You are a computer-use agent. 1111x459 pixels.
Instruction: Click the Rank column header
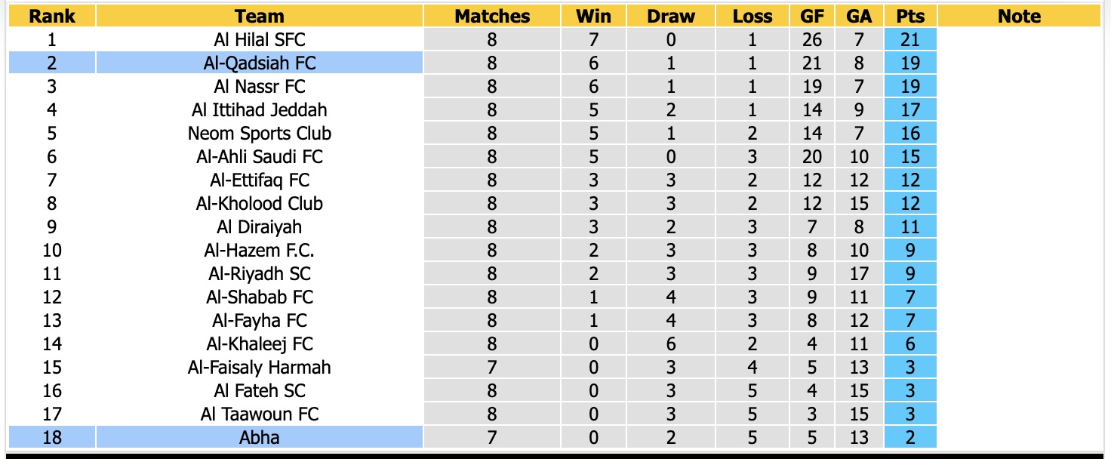click(x=52, y=16)
